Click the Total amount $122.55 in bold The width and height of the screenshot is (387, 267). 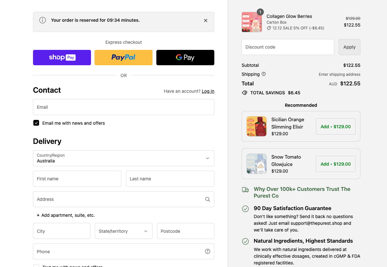tap(350, 83)
